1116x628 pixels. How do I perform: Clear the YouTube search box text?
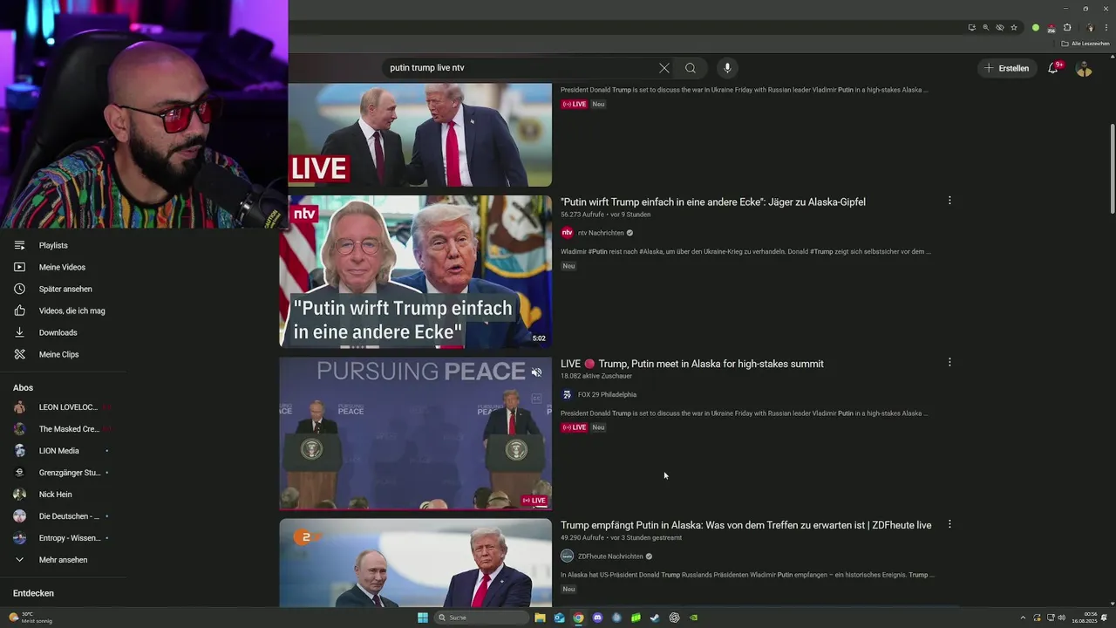664,68
